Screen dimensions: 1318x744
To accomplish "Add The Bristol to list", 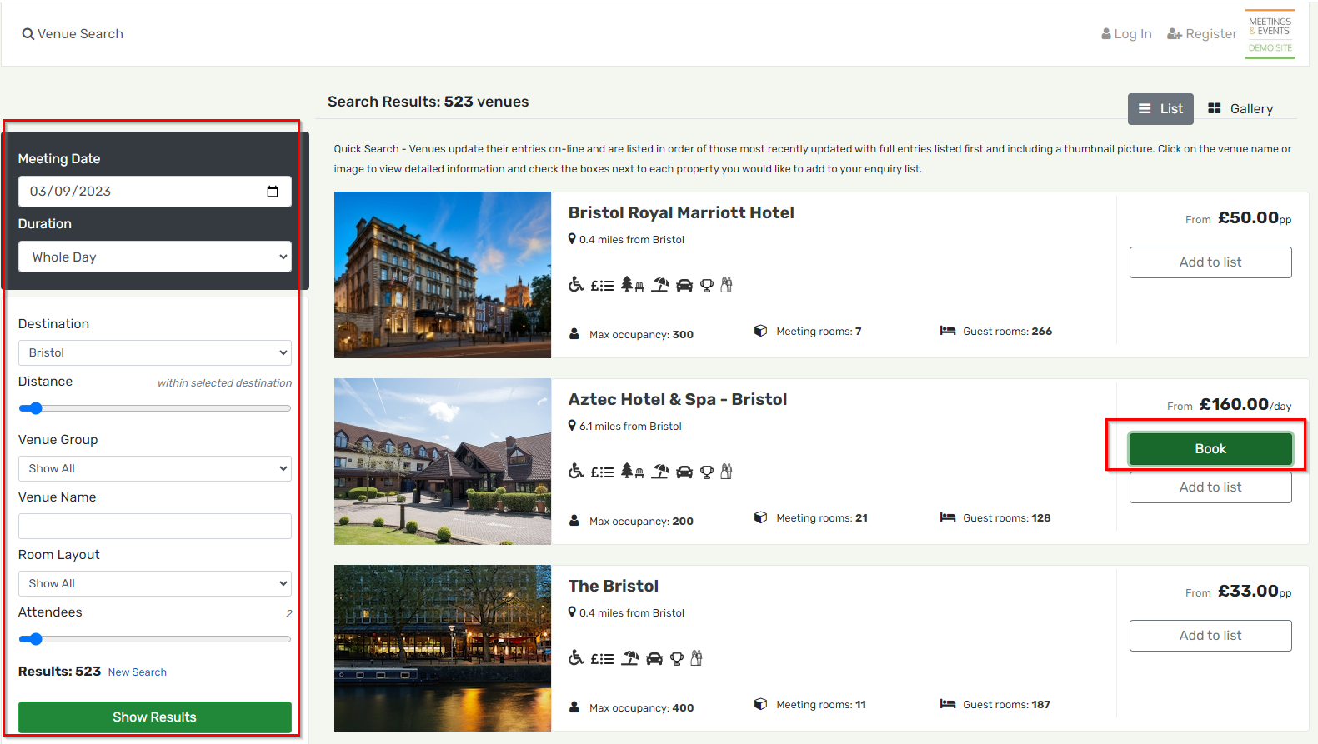I will (1210, 636).
